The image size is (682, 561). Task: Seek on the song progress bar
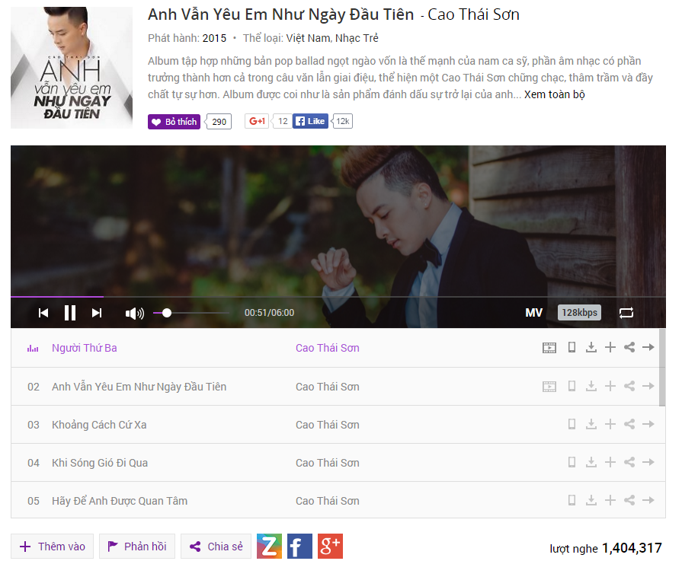[x=338, y=297]
